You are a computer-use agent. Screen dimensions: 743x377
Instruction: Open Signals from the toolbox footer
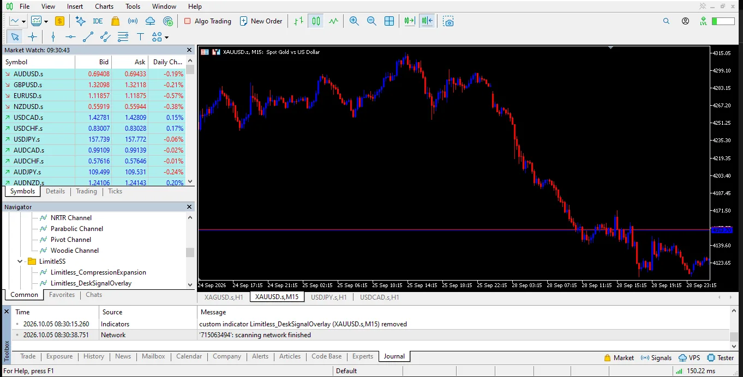(656, 358)
